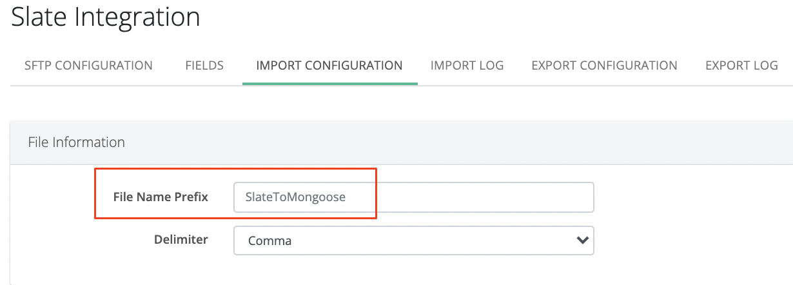Click the Comma value in Delimiter select
793x285 pixels.
click(269, 241)
